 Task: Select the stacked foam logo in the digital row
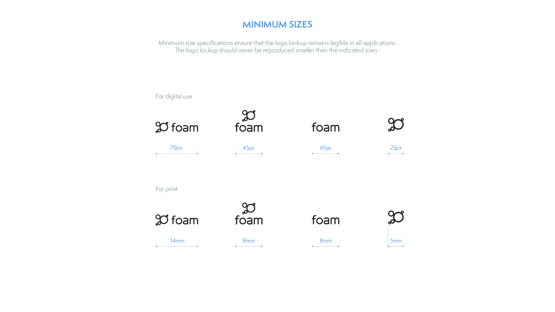click(249, 122)
